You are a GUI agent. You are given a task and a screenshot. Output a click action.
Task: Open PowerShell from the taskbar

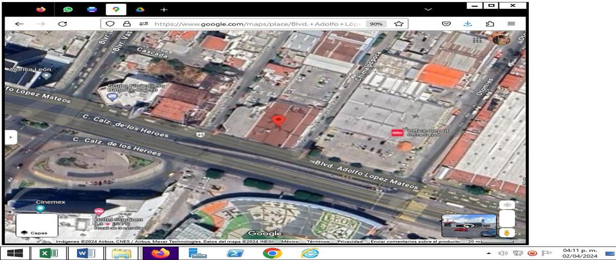click(235, 253)
